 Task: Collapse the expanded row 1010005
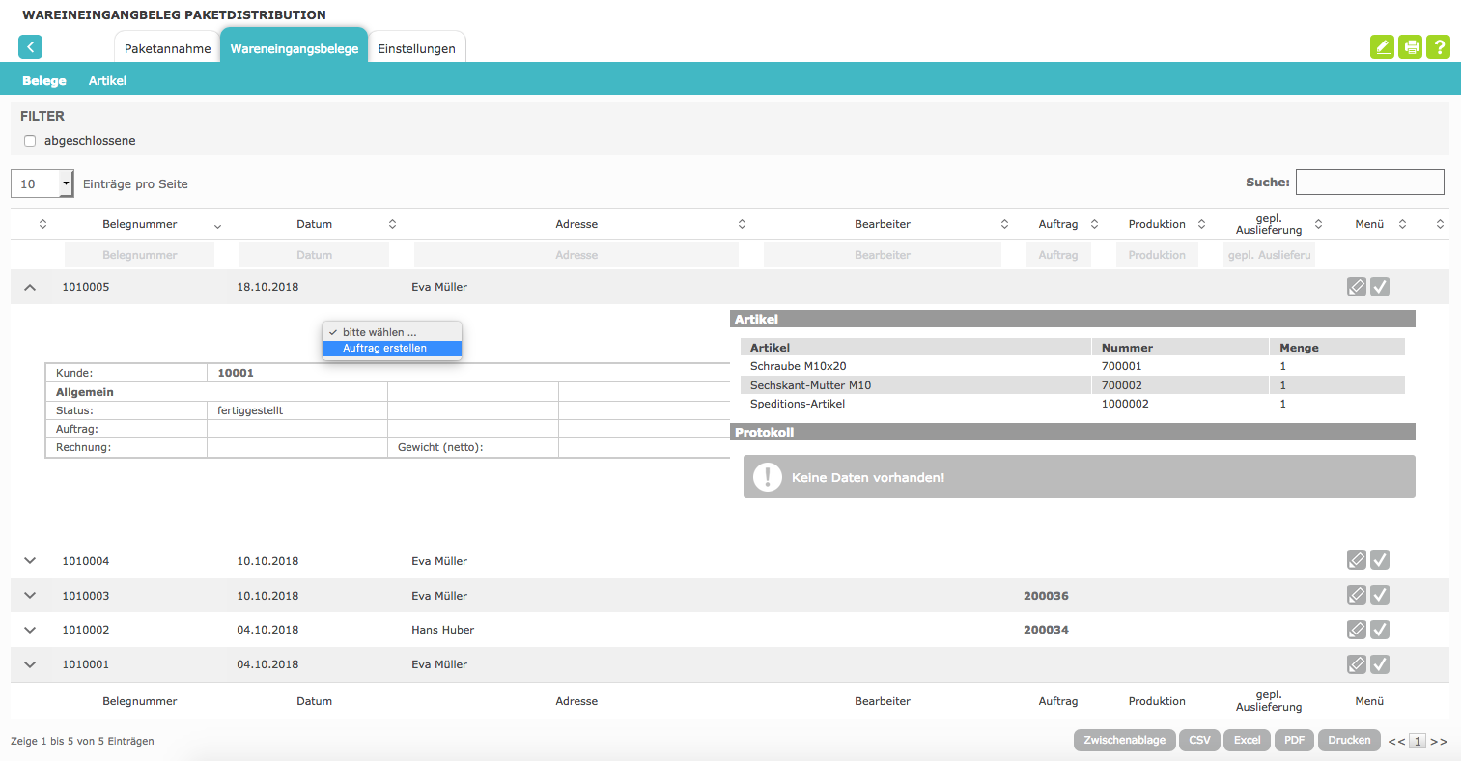(x=30, y=287)
